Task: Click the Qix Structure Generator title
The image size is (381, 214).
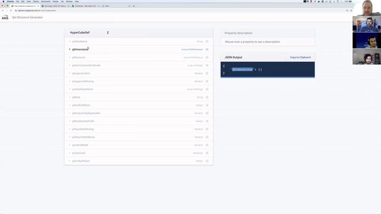Action: pos(27,17)
